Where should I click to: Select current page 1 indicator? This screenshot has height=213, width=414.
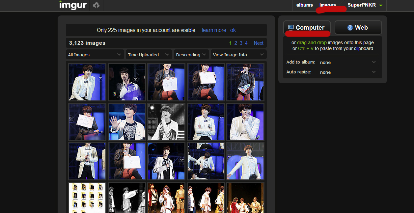tap(231, 43)
